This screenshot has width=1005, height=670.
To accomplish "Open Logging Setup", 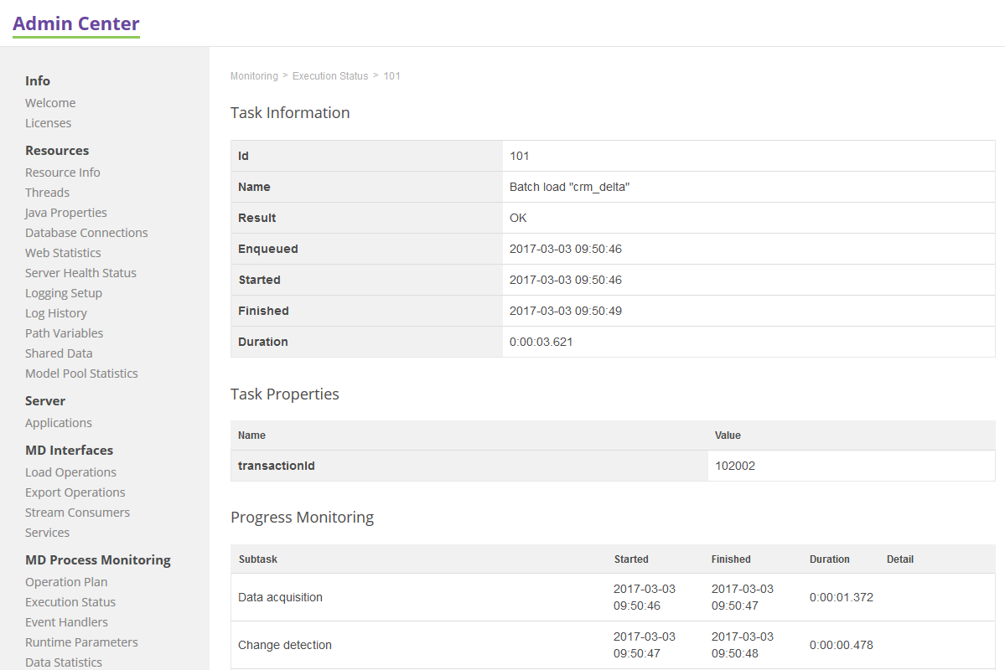I will tap(64, 293).
